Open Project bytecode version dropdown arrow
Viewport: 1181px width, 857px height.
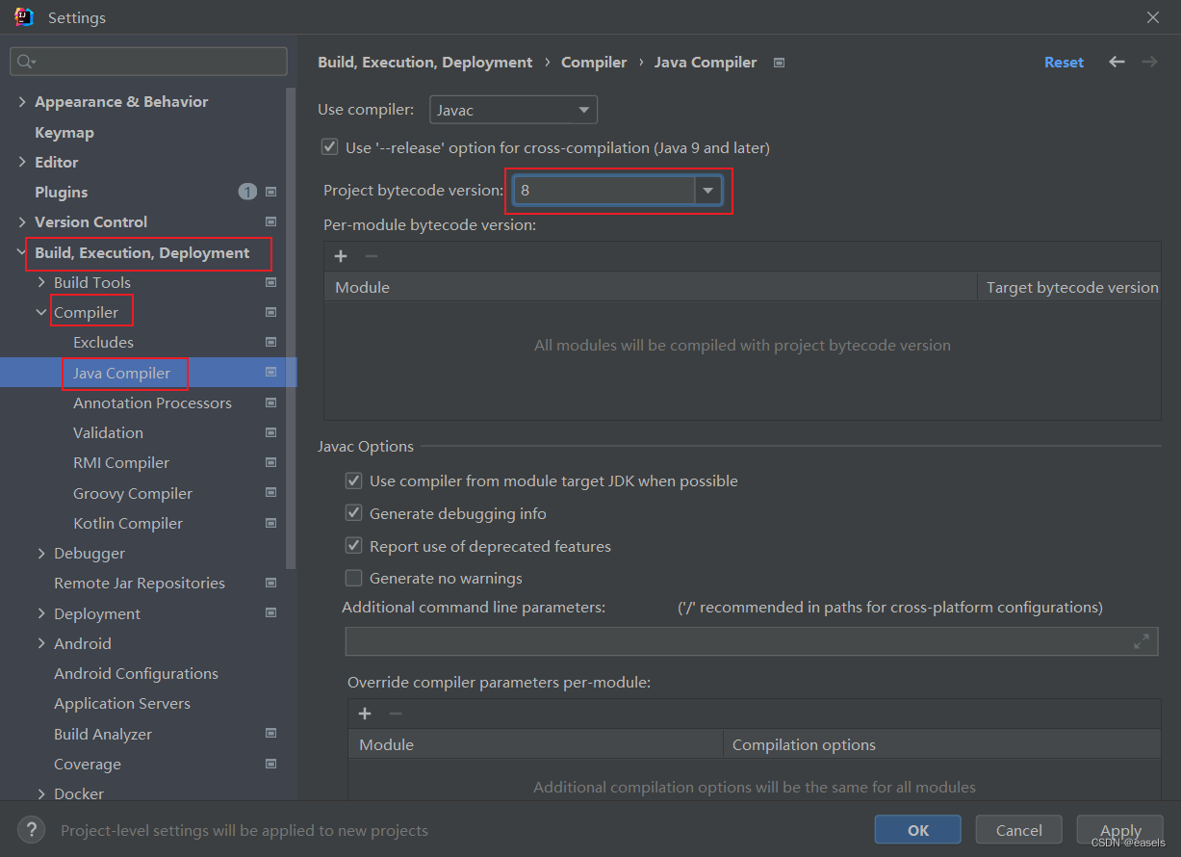click(x=708, y=191)
